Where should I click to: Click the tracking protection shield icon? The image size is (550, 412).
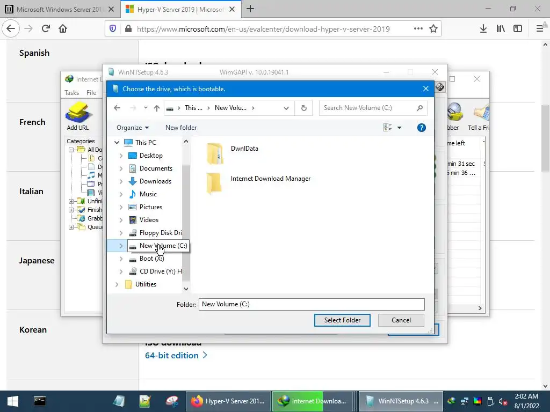tap(113, 29)
